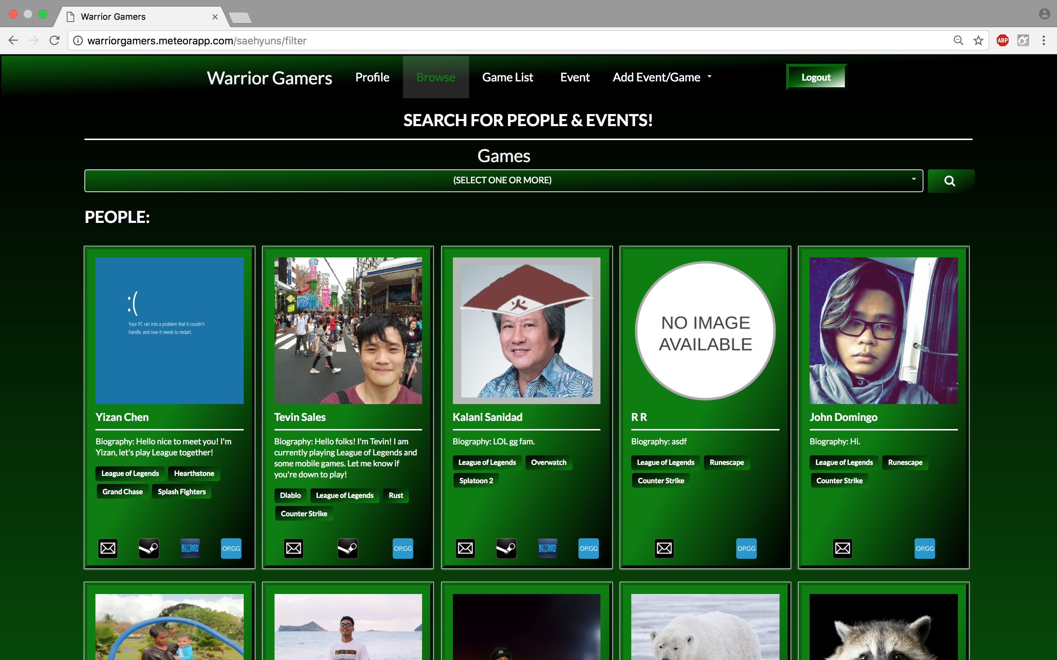
Task: Expand the Add Event/Game menu
Action: pyautogui.click(x=662, y=77)
